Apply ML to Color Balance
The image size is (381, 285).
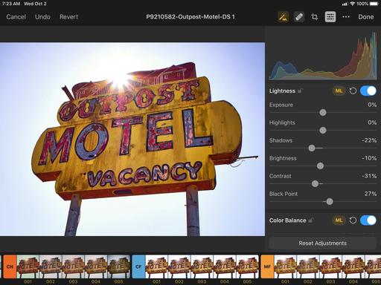click(x=339, y=220)
